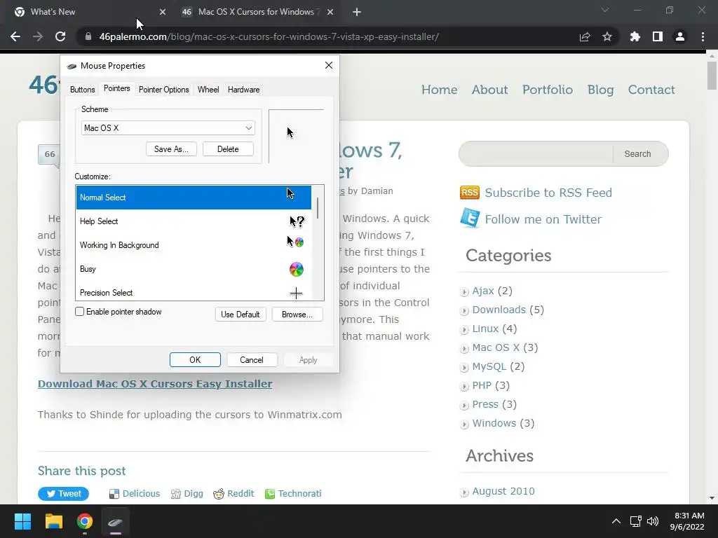Open the Downloads category
The image size is (718, 538).
[499, 310]
